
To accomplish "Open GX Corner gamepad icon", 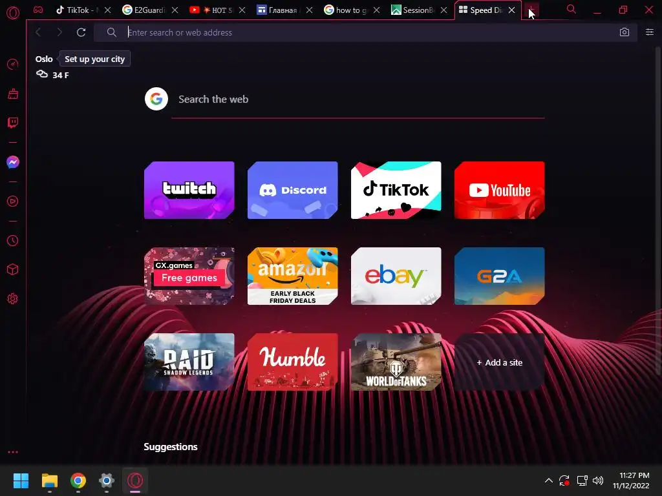I will 38,10.
